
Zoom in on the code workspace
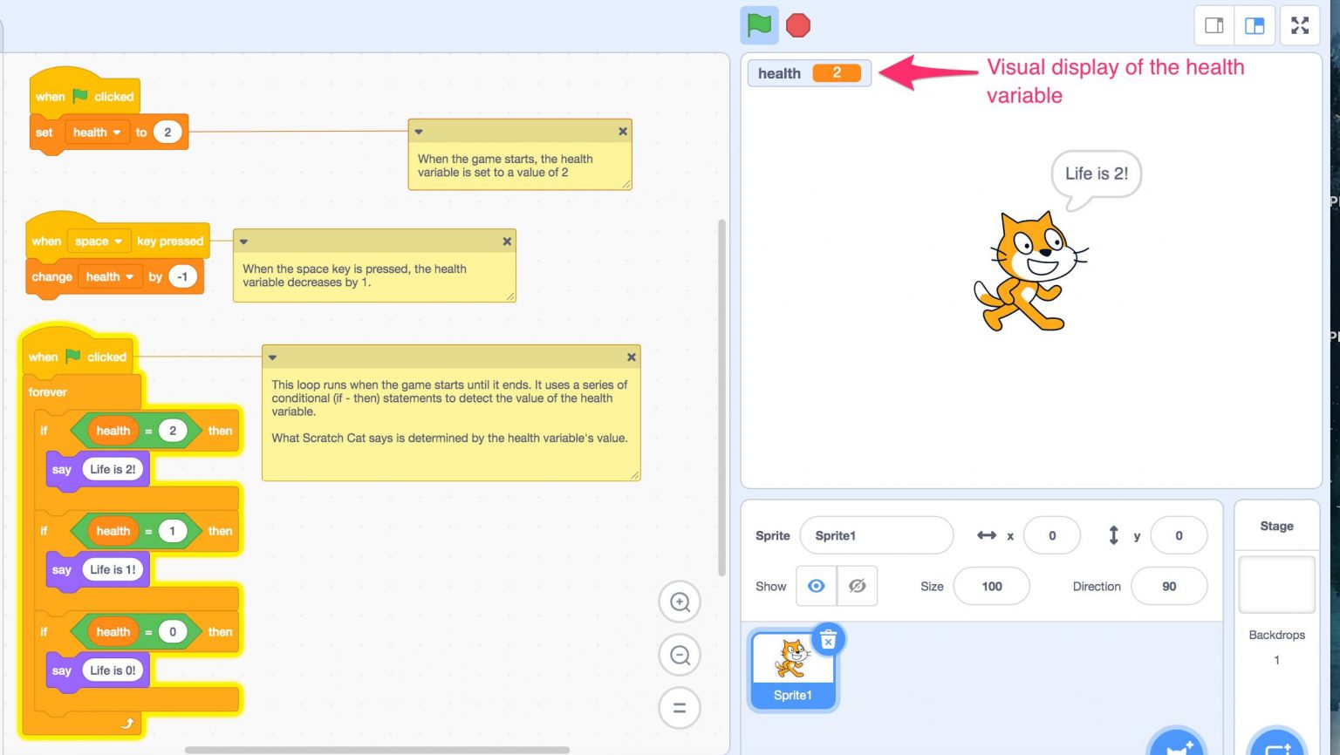(x=680, y=602)
